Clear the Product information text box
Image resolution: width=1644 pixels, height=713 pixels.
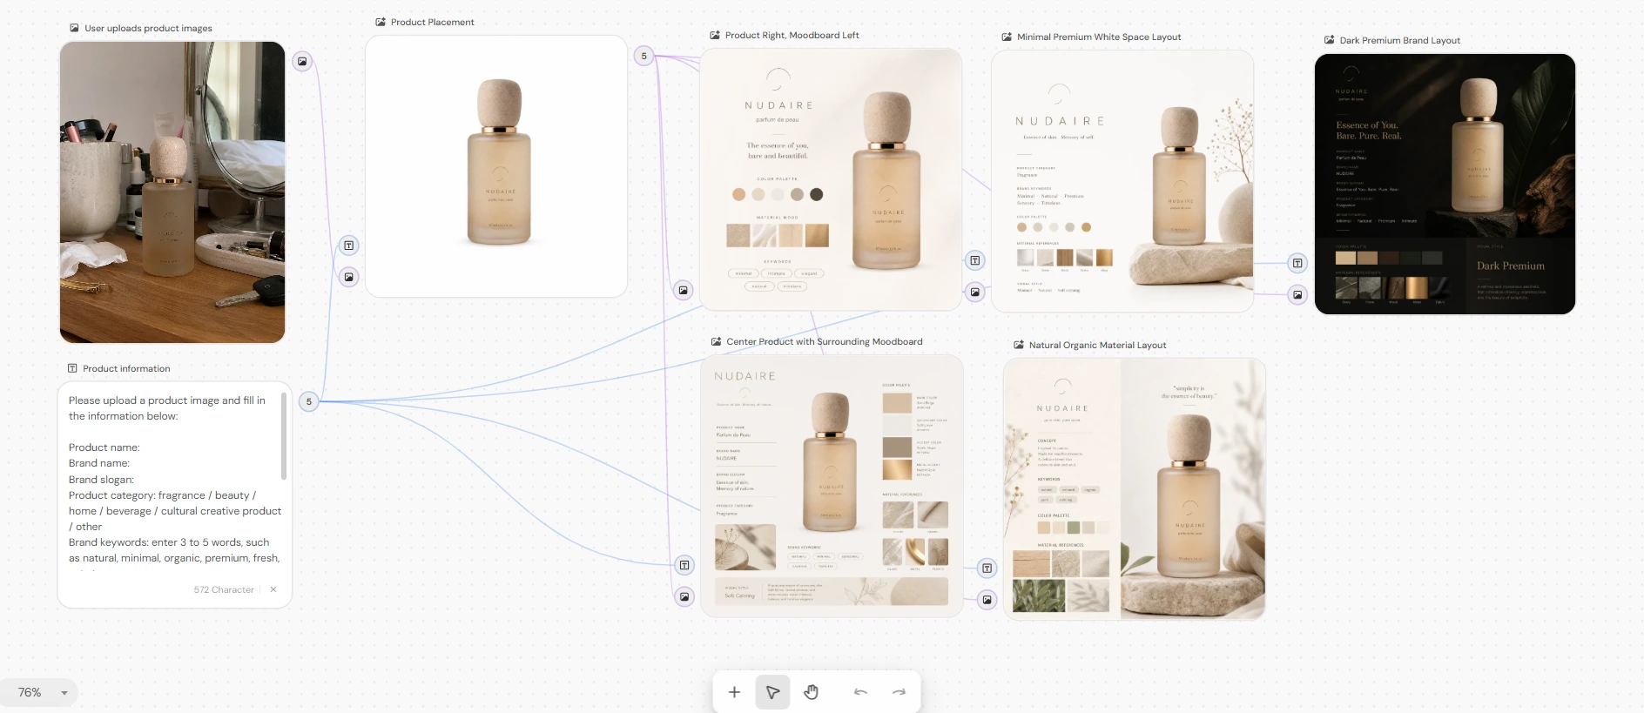(273, 589)
